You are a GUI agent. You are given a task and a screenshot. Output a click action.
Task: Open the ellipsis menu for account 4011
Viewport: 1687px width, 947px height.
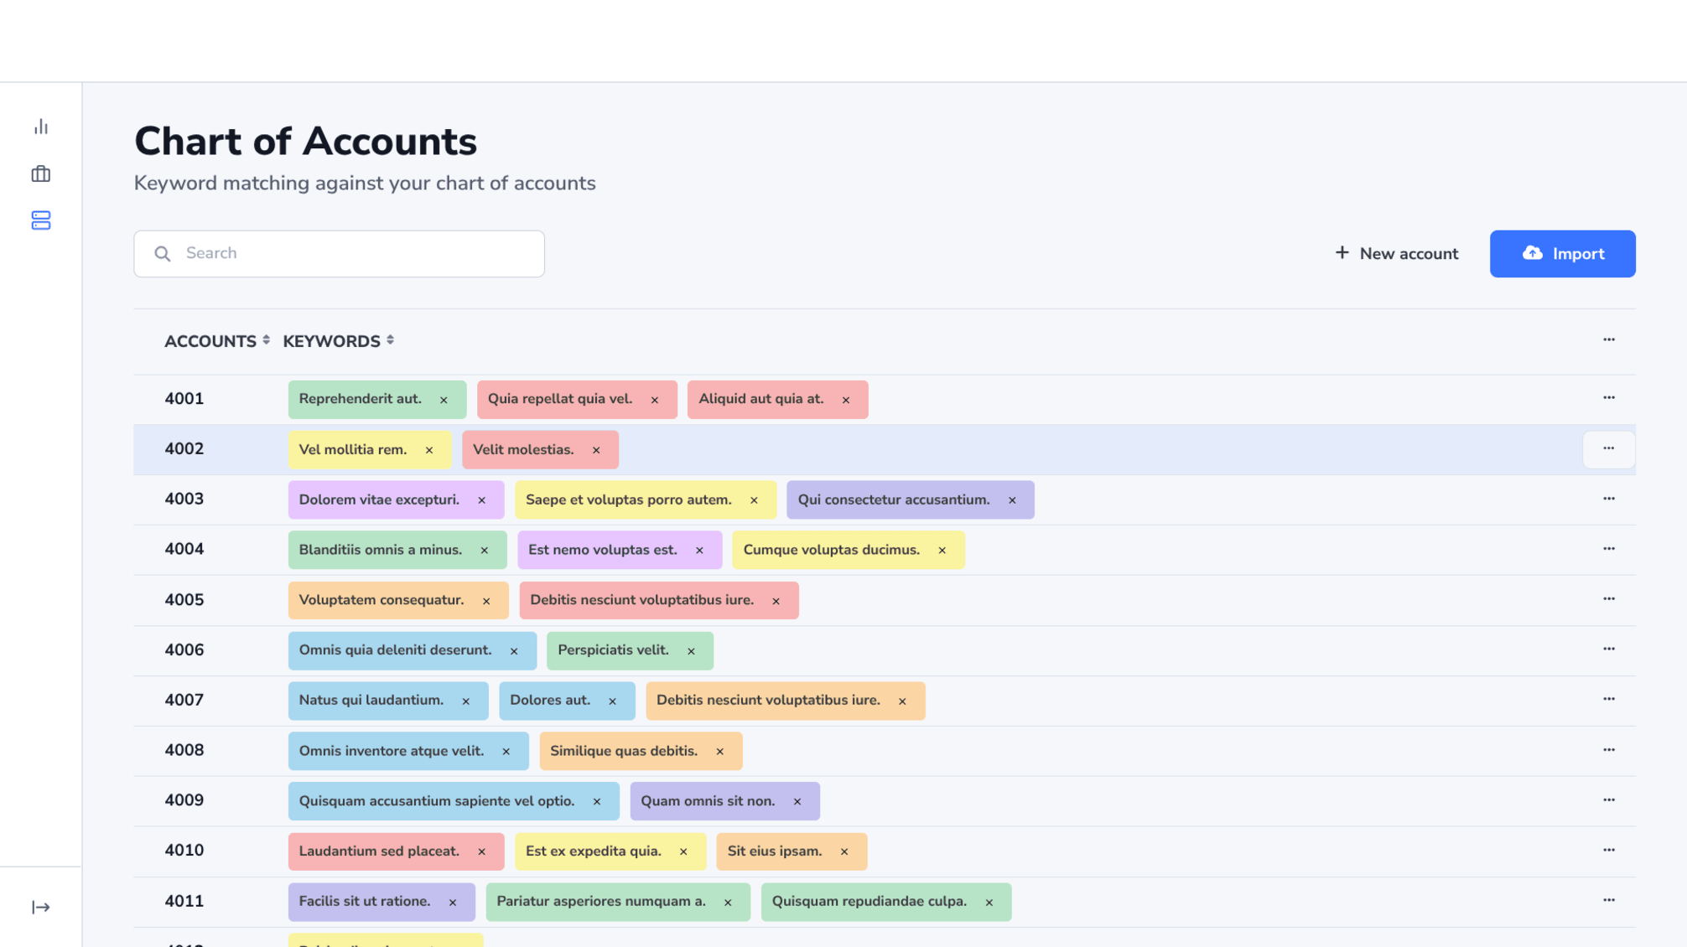(1608, 900)
